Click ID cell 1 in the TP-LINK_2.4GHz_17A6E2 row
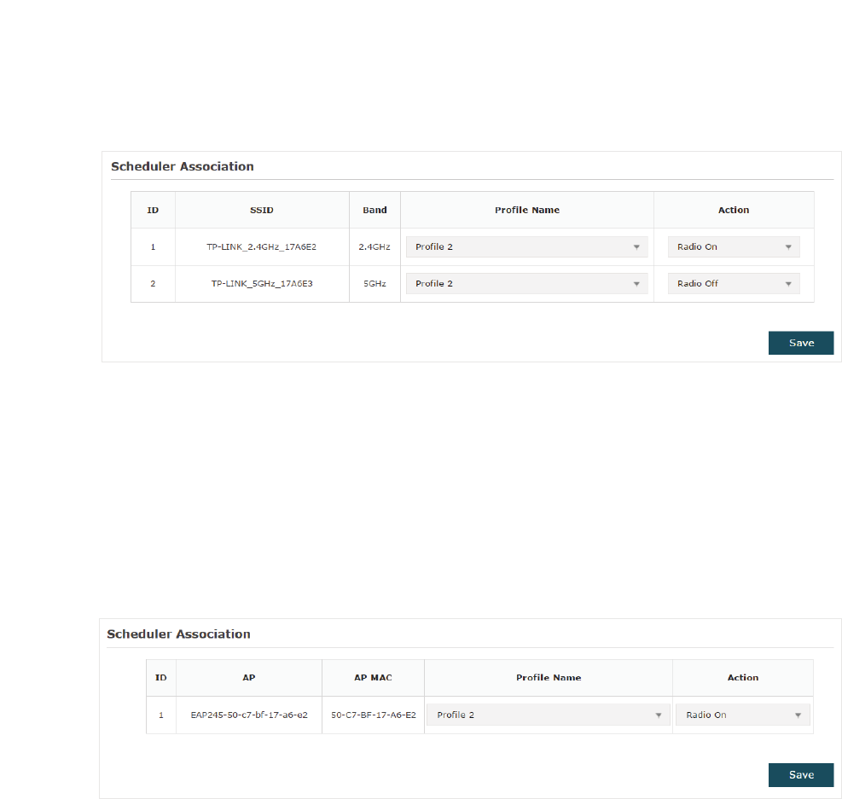This screenshot has height=799, width=842. [x=153, y=246]
